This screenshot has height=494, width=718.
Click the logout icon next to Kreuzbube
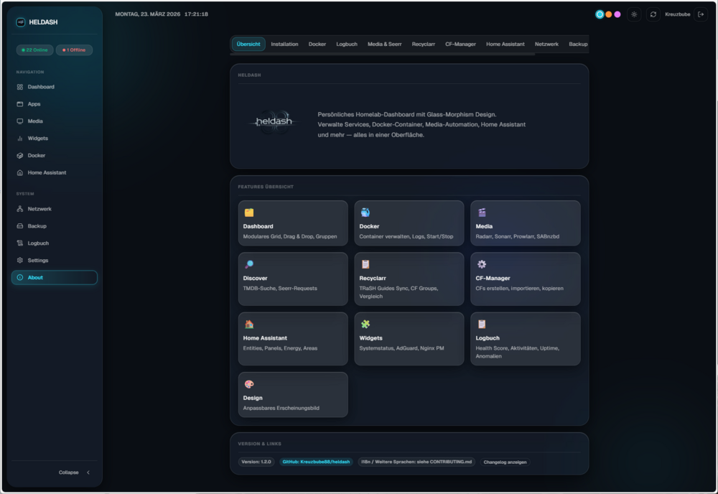click(x=701, y=14)
